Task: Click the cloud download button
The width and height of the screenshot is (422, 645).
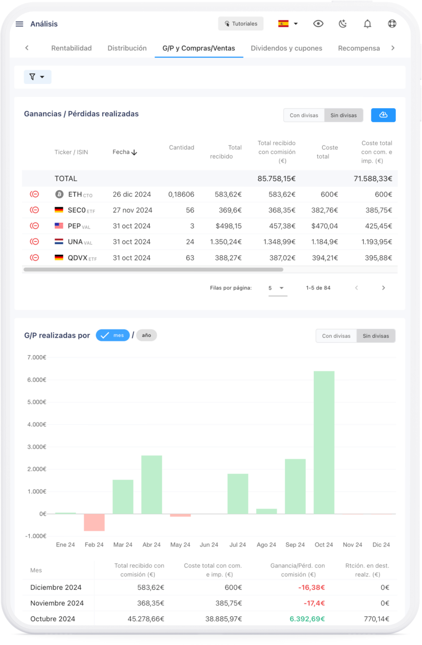Action: [383, 115]
